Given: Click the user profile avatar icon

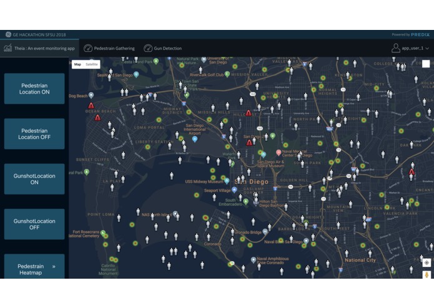Looking at the screenshot, I should tap(395, 48).
